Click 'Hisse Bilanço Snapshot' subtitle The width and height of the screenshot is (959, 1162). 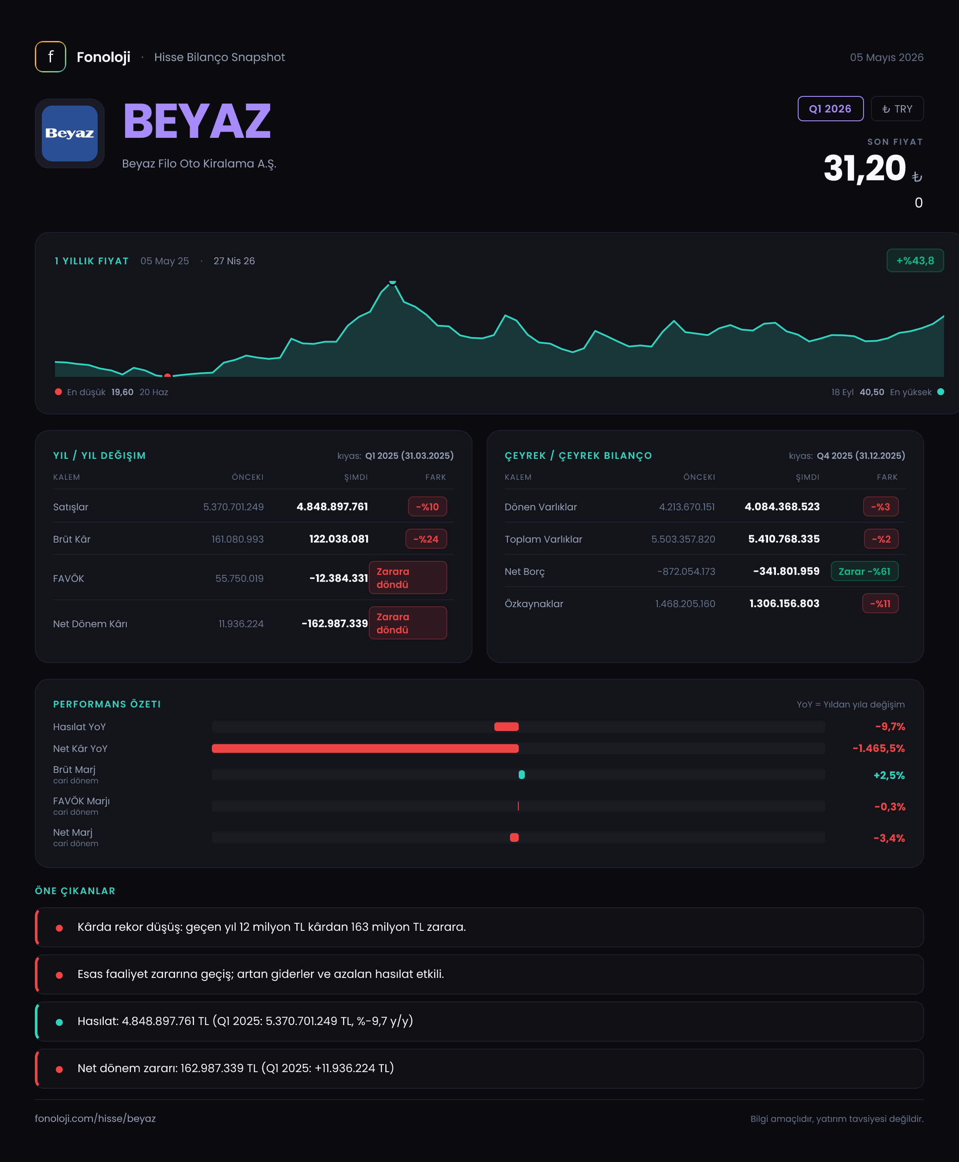[219, 58]
